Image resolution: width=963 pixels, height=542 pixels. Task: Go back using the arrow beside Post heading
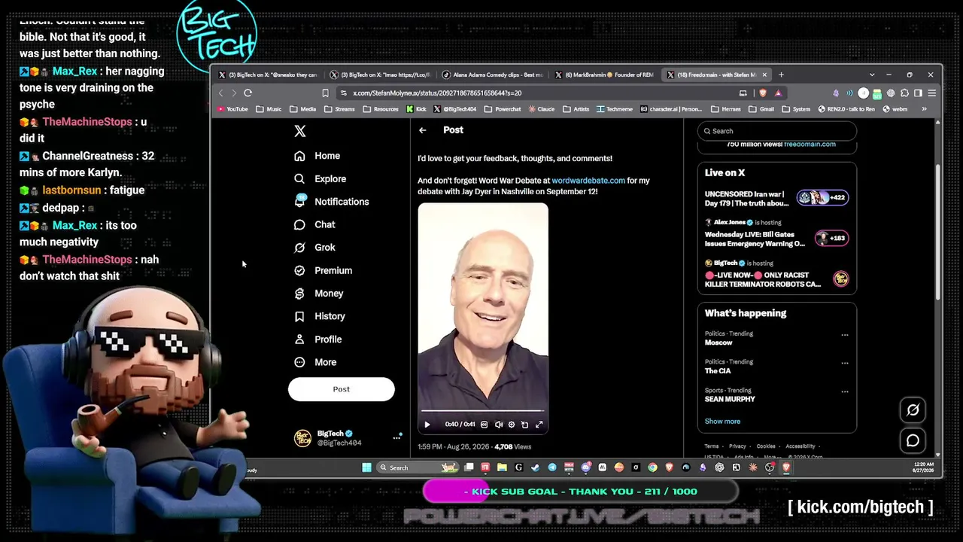click(423, 130)
